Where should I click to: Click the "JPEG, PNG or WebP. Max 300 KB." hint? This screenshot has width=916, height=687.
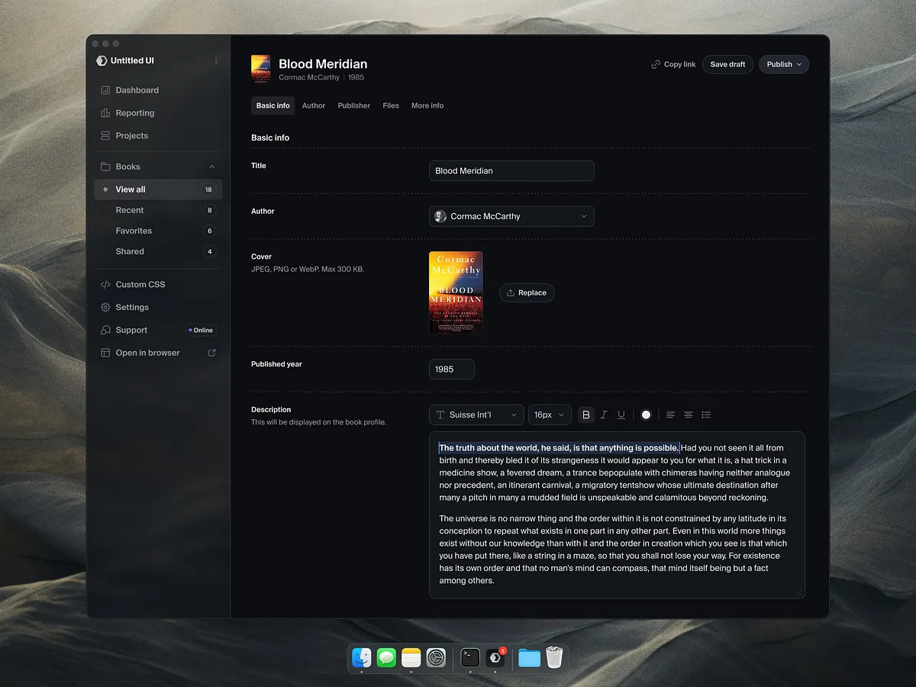pos(308,269)
